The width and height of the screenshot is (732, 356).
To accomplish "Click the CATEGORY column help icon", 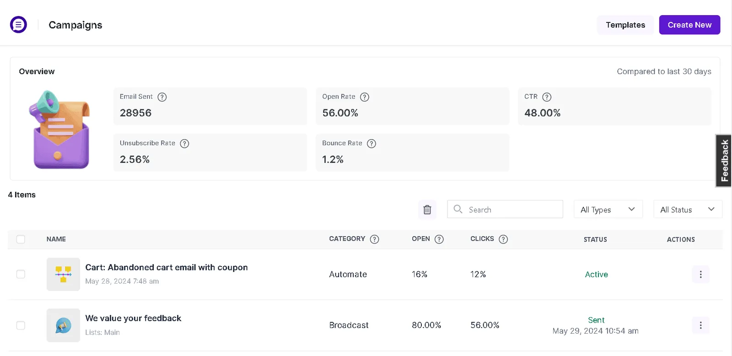I will click(375, 239).
